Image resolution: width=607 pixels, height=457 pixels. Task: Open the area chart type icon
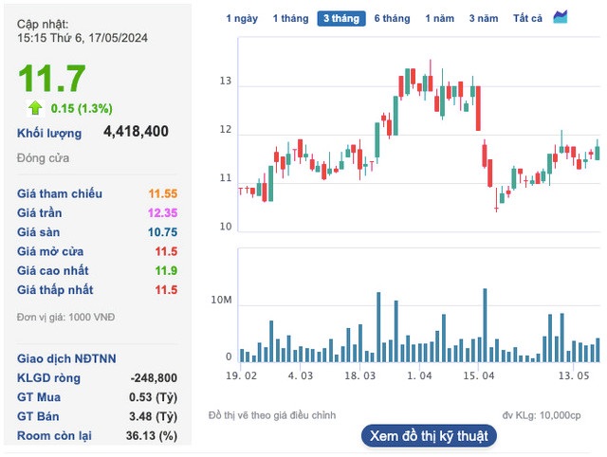point(561,18)
